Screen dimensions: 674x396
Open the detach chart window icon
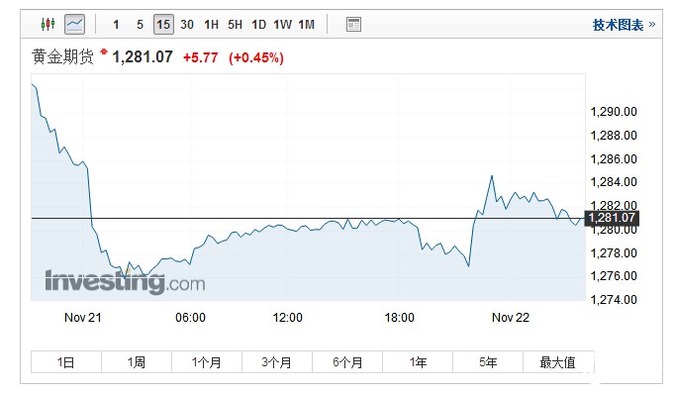click(353, 24)
